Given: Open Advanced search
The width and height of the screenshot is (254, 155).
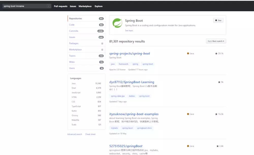Looking at the screenshot, I should click(74, 134).
